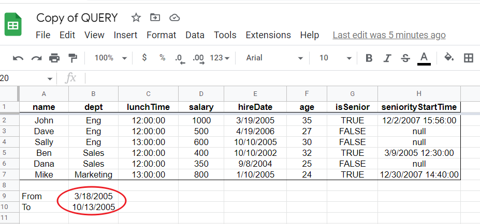Go to the Google Sheets home icon
The height and width of the screenshot is (224, 480).
13,25
